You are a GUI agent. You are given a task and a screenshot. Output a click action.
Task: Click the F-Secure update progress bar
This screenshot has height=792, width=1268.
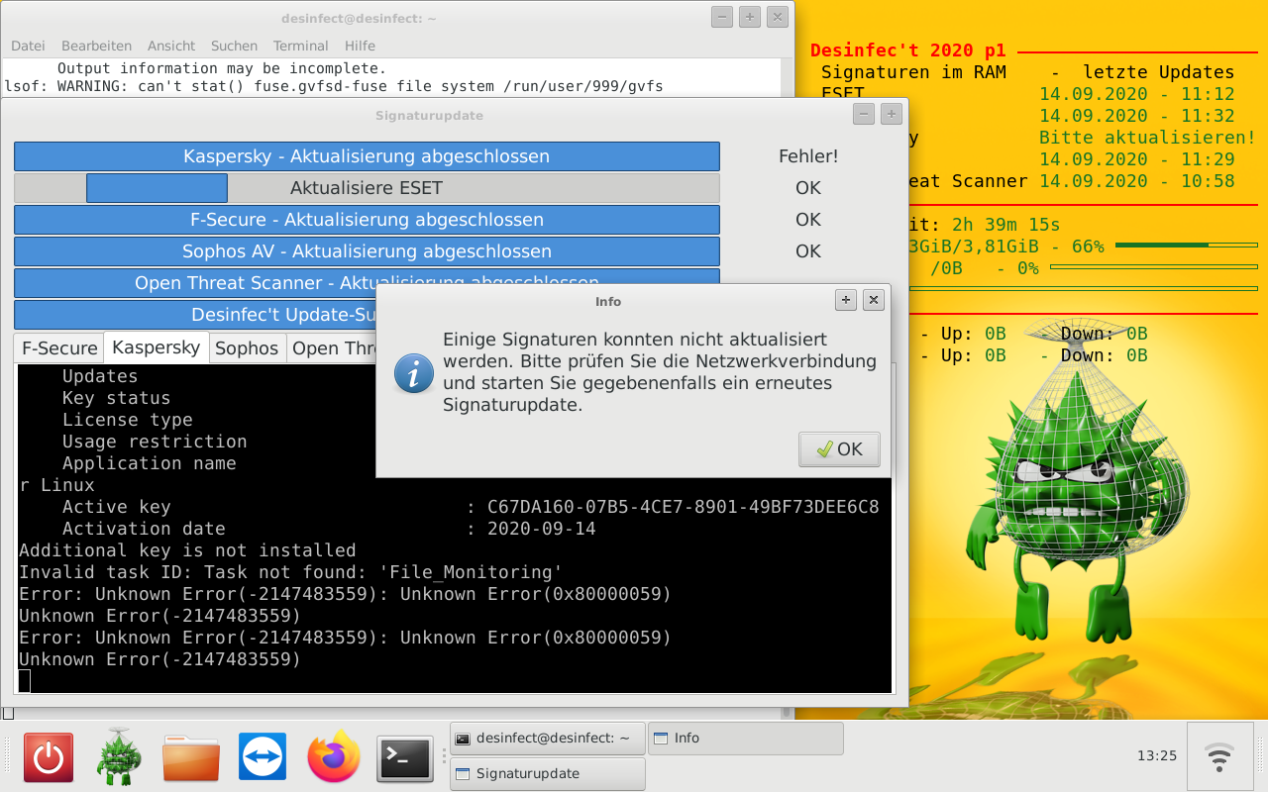[367, 220]
